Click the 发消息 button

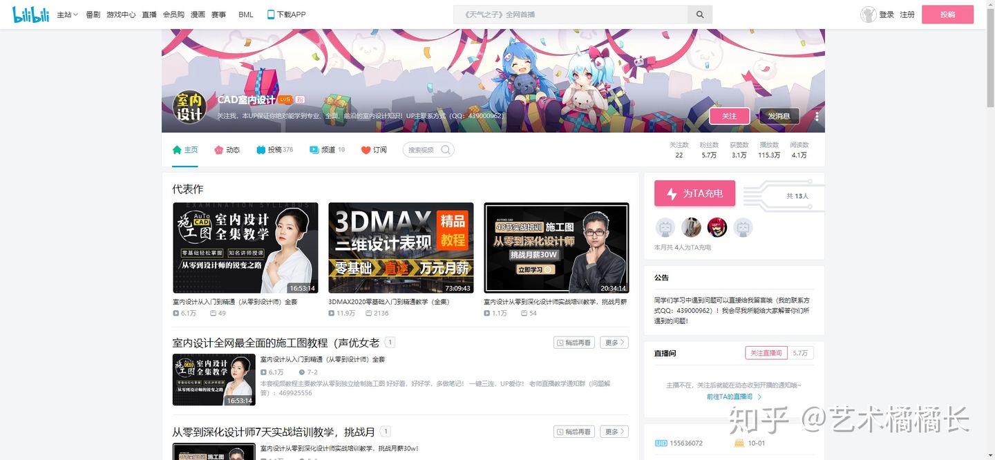(x=779, y=116)
